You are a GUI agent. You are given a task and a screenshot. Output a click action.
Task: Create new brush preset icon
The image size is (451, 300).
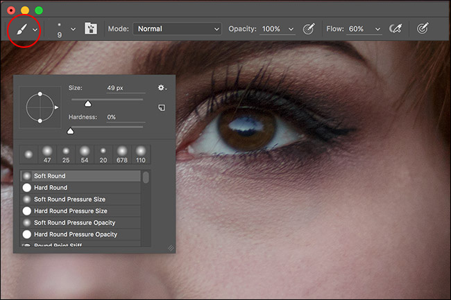coord(162,107)
